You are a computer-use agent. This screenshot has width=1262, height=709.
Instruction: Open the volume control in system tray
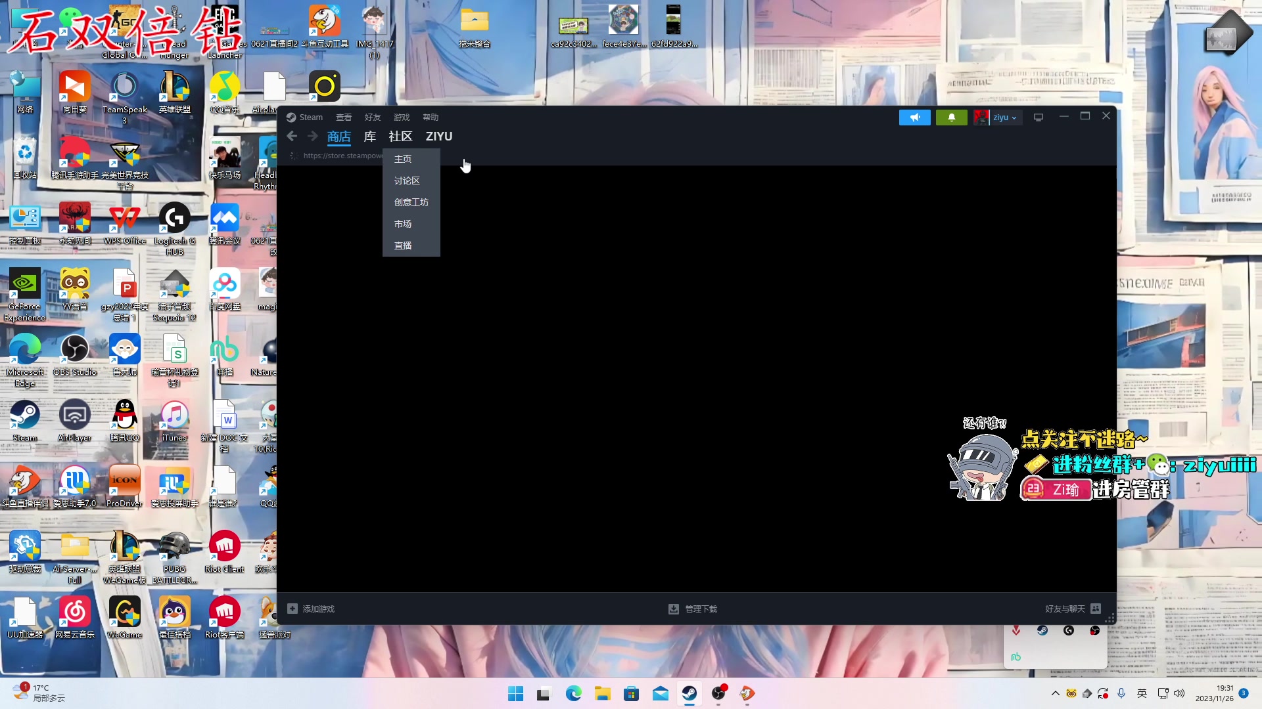click(1179, 693)
